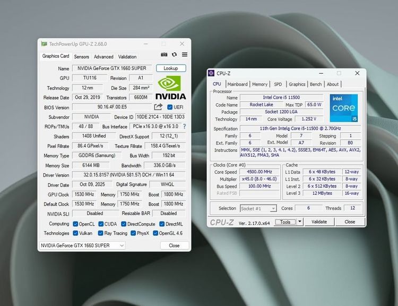Toggle the CUDA checkbox

pyautogui.click(x=100, y=224)
